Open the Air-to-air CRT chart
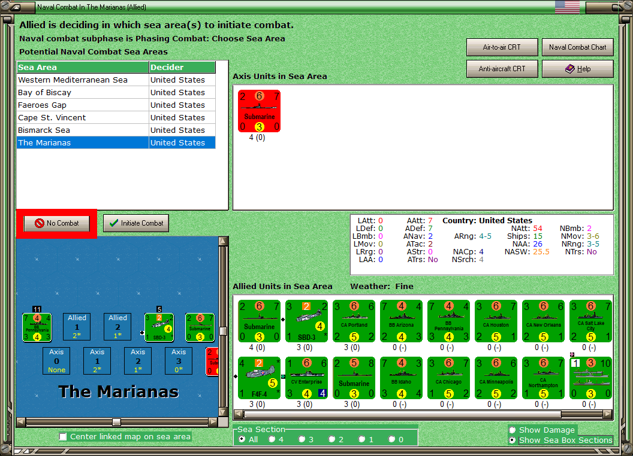Viewport: 633px width, 456px height. (x=502, y=47)
